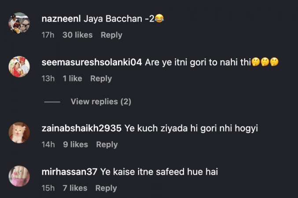Show the 7 likes on mirhassan37's comment
298x198 pixels.
(x=75, y=188)
